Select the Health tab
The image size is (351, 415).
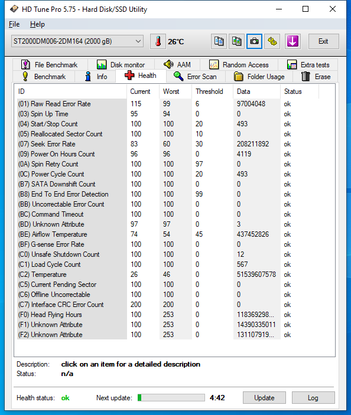[x=141, y=76]
